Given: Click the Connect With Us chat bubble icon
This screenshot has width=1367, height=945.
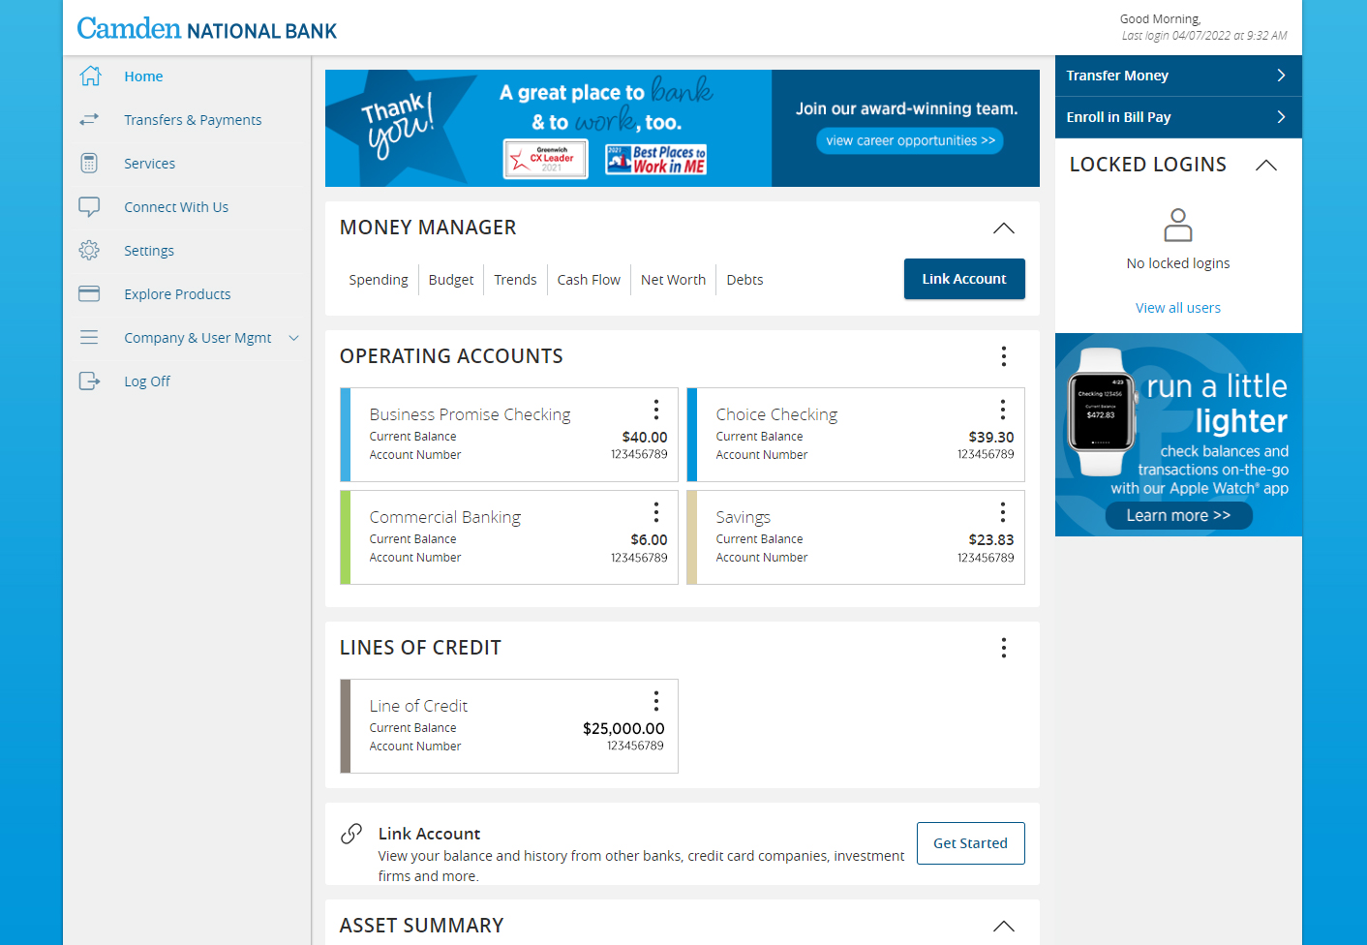Looking at the screenshot, I should click(x=89, y=206).
